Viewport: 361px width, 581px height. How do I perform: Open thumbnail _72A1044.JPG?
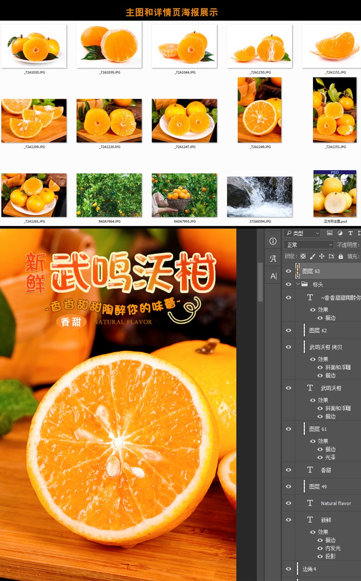(185, 46)
